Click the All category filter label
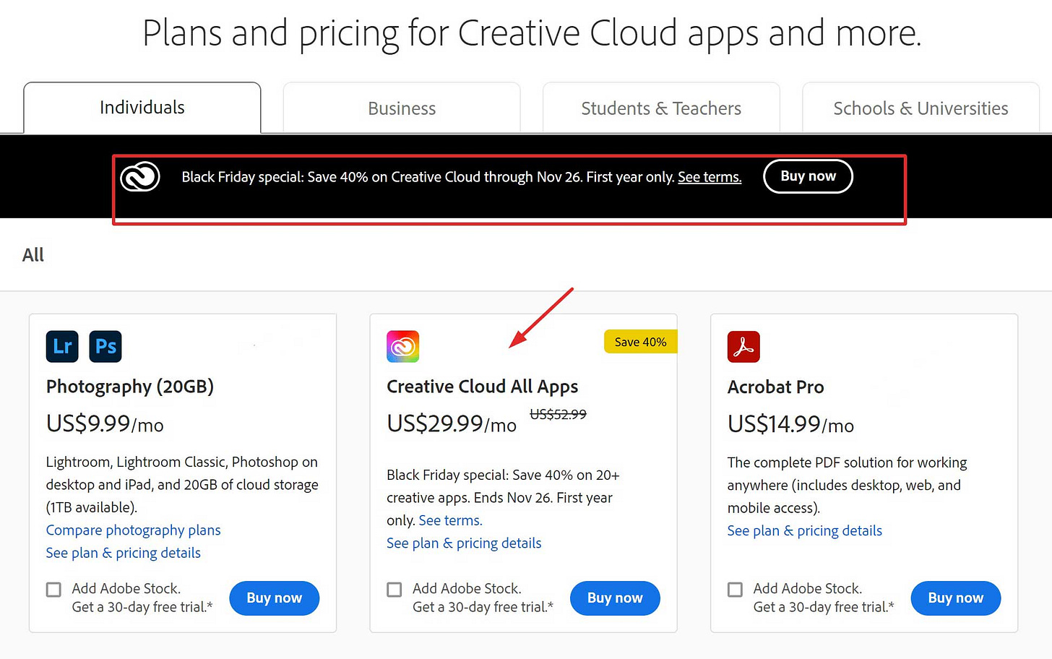Viewport: 1052px width, 659px height. pos(33,255)
